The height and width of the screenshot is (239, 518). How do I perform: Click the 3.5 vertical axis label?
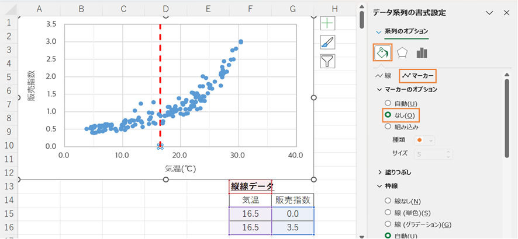click(x=52, y=24)
